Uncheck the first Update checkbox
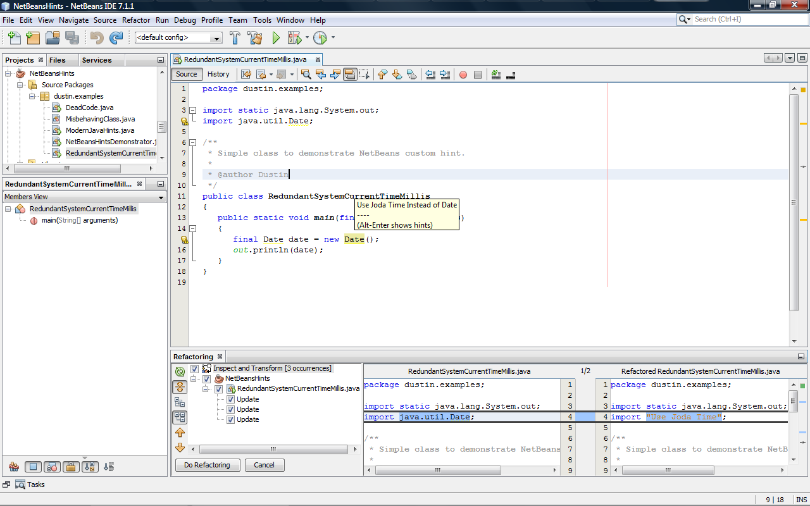 coord(231,399)
